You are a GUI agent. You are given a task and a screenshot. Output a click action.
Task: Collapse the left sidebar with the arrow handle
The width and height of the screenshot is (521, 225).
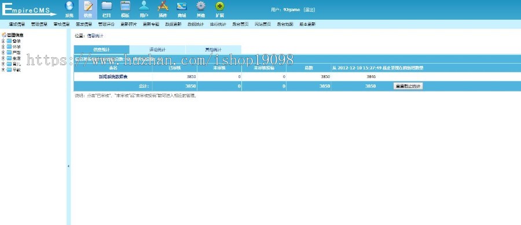(x=68, y=166)
